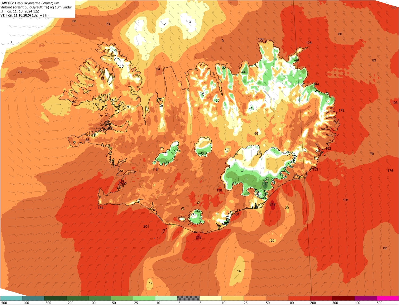The width and height of the screenshot is (399, 305).
Task: Select the light green legend swatch from -25 to -10
Action: (144, 298)
